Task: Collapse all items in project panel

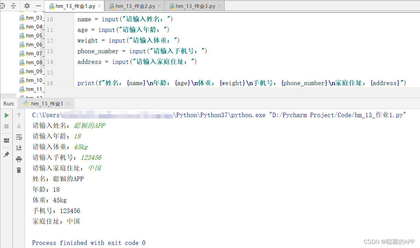Action: click(13, 6)
